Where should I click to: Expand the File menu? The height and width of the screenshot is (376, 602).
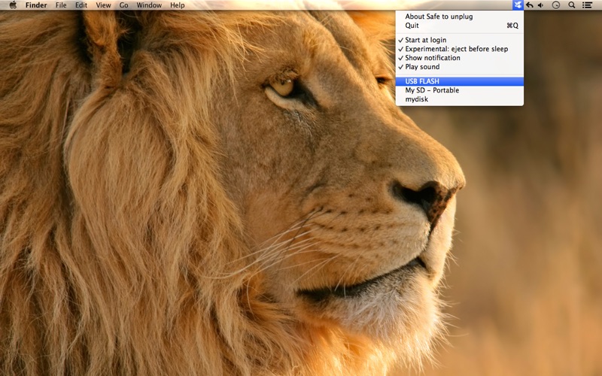coord(61,5)
